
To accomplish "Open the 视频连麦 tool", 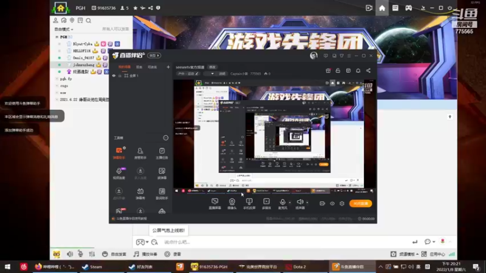I will (119, 174).
